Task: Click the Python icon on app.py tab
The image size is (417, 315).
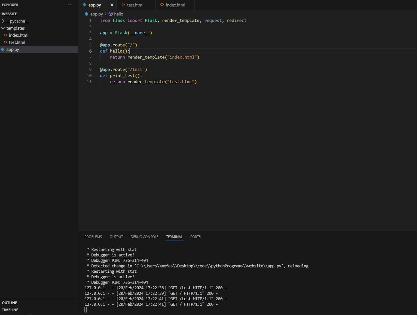Action: tap(85, 5)
